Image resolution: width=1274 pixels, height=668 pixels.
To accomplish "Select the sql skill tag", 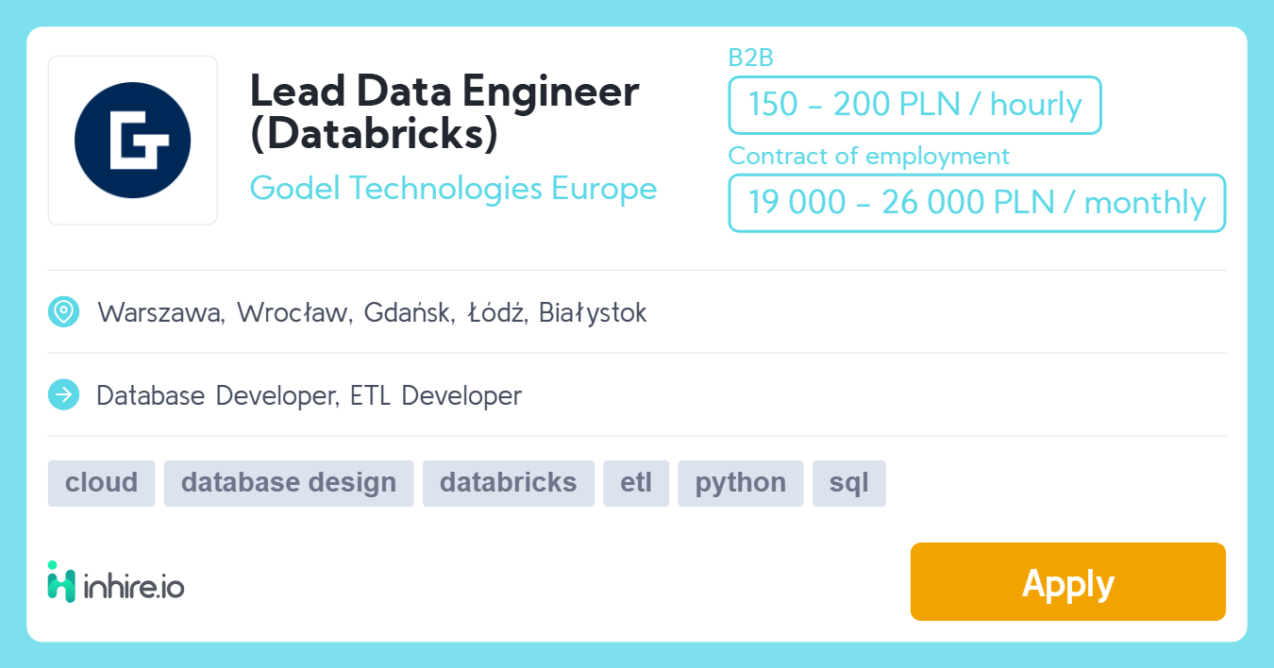I will [849, 483].
